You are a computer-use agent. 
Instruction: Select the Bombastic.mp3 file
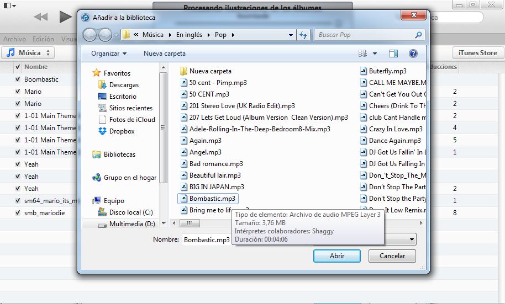tap(208, 199)
